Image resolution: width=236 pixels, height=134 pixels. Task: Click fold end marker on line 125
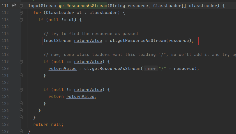[x=21, y=103]
